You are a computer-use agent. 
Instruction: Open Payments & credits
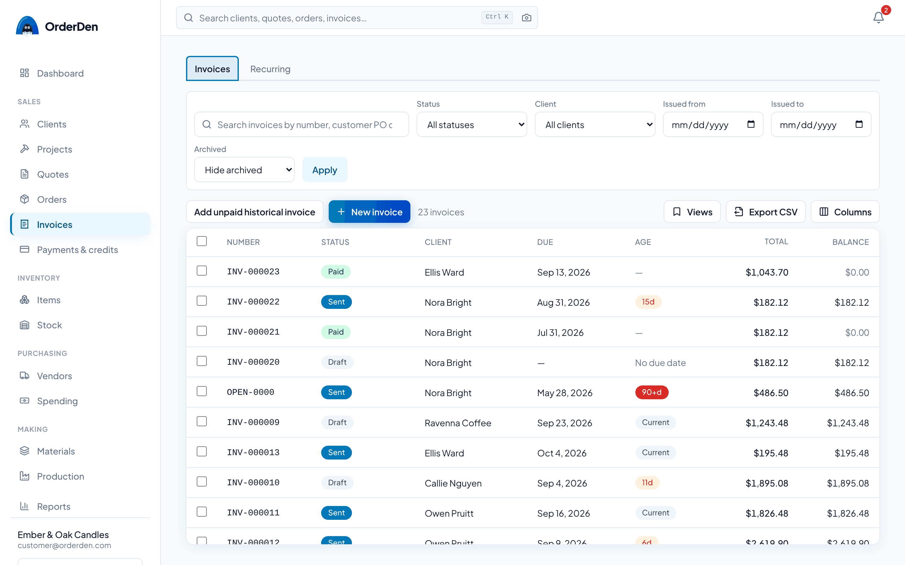pos(80,250)
